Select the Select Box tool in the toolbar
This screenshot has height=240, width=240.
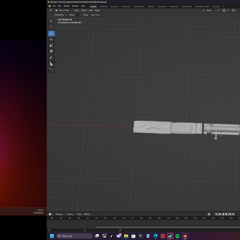tap(51, 21)
